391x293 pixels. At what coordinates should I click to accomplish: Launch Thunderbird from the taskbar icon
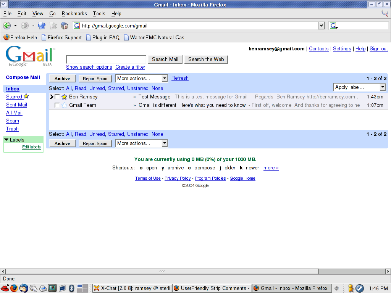tap(24, 288)
